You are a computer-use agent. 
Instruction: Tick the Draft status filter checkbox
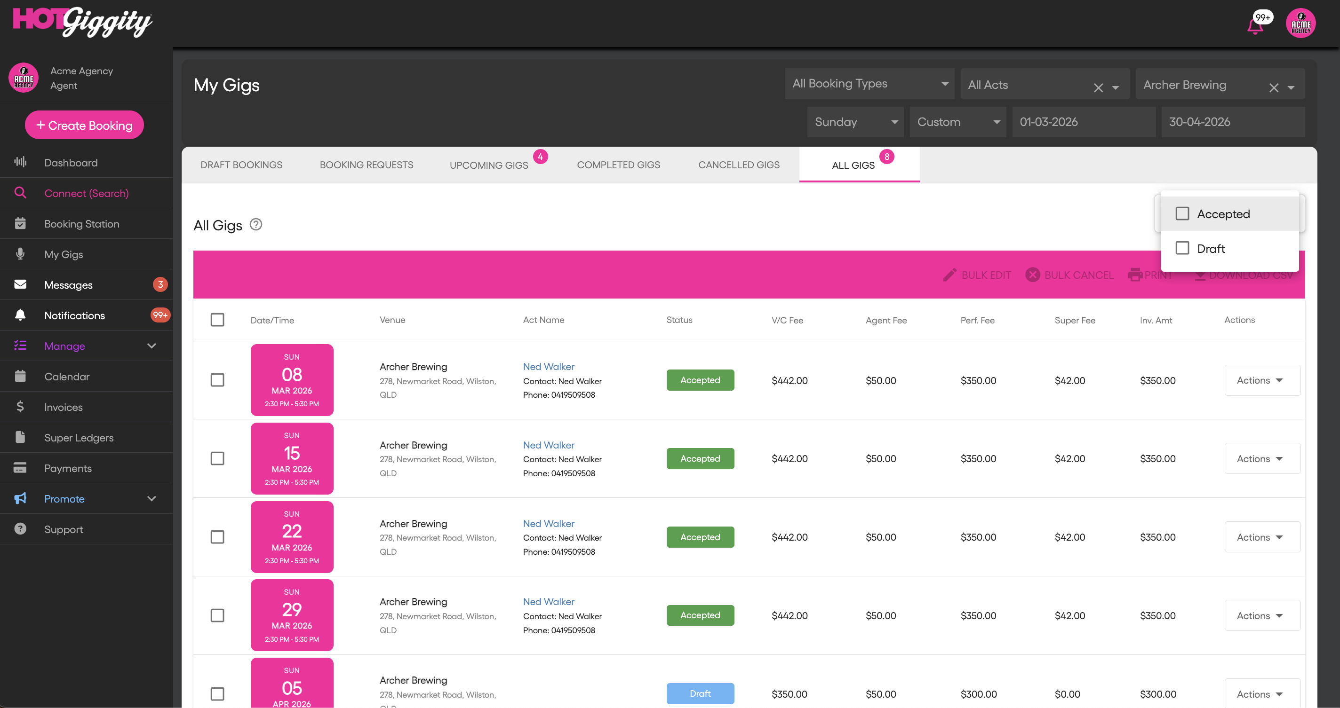tap(1182, 248)
